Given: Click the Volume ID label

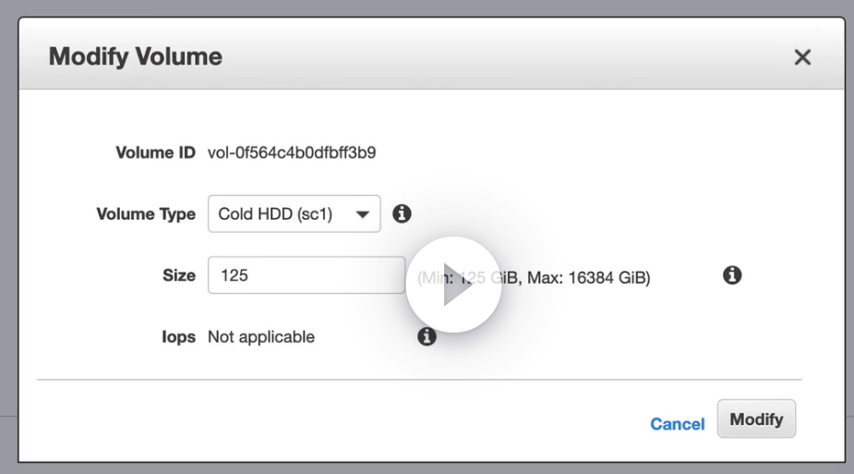Looking at the screenshot, I should pos(155,152).
